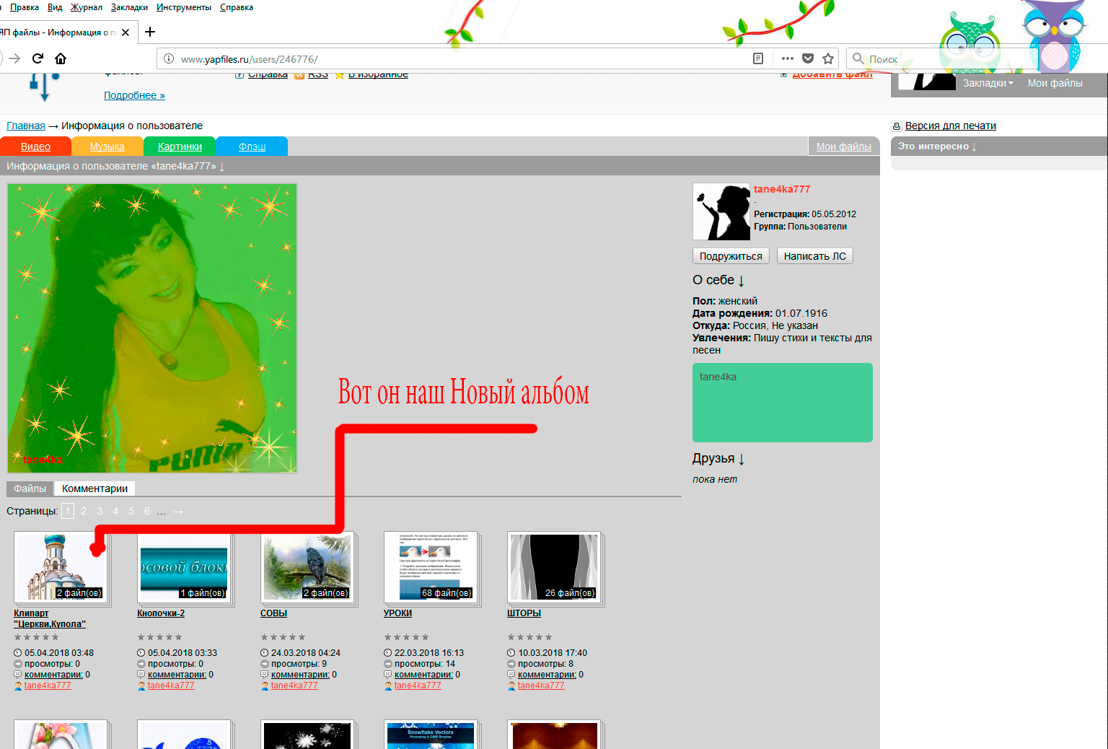Screen dimensions: 1108x749
Task: Click the browser home icon
Action: [61, 58]
